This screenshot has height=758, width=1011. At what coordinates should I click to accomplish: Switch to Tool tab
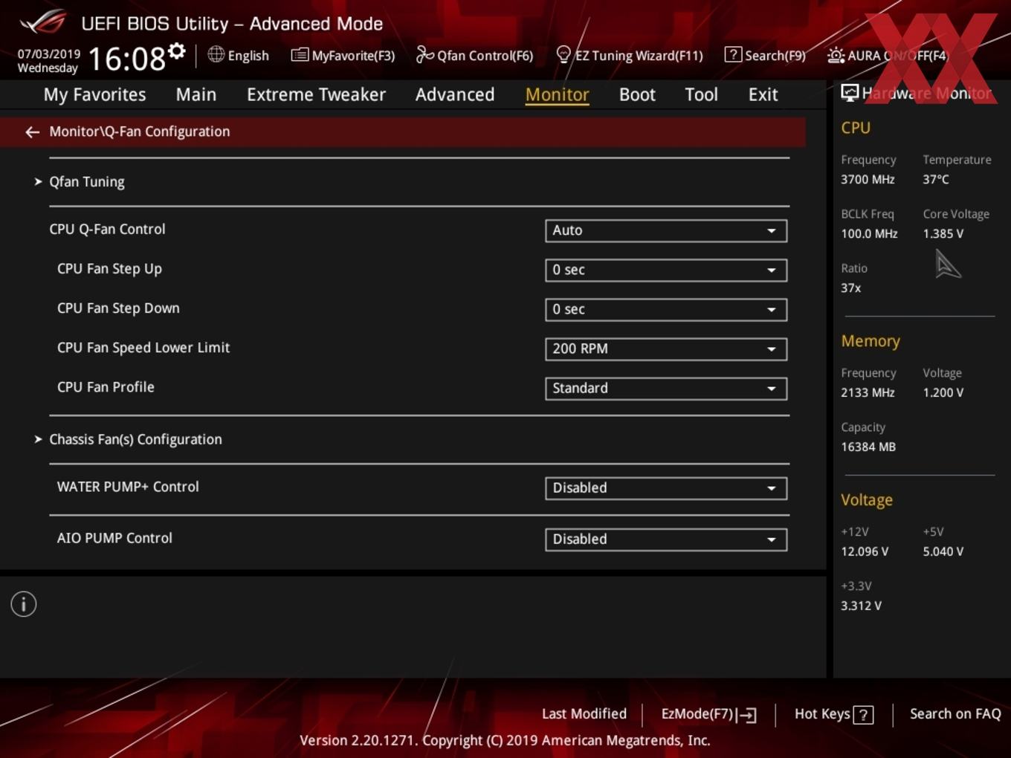click(701, 94)
